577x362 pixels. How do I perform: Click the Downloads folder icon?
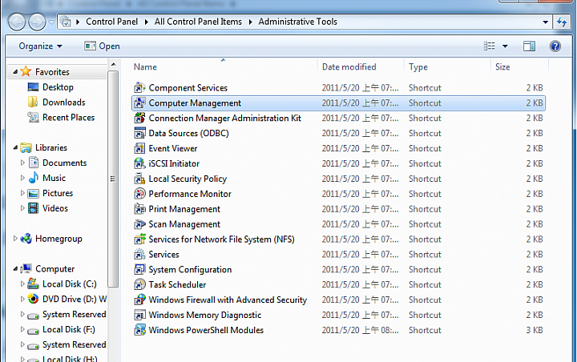[33, 103]
